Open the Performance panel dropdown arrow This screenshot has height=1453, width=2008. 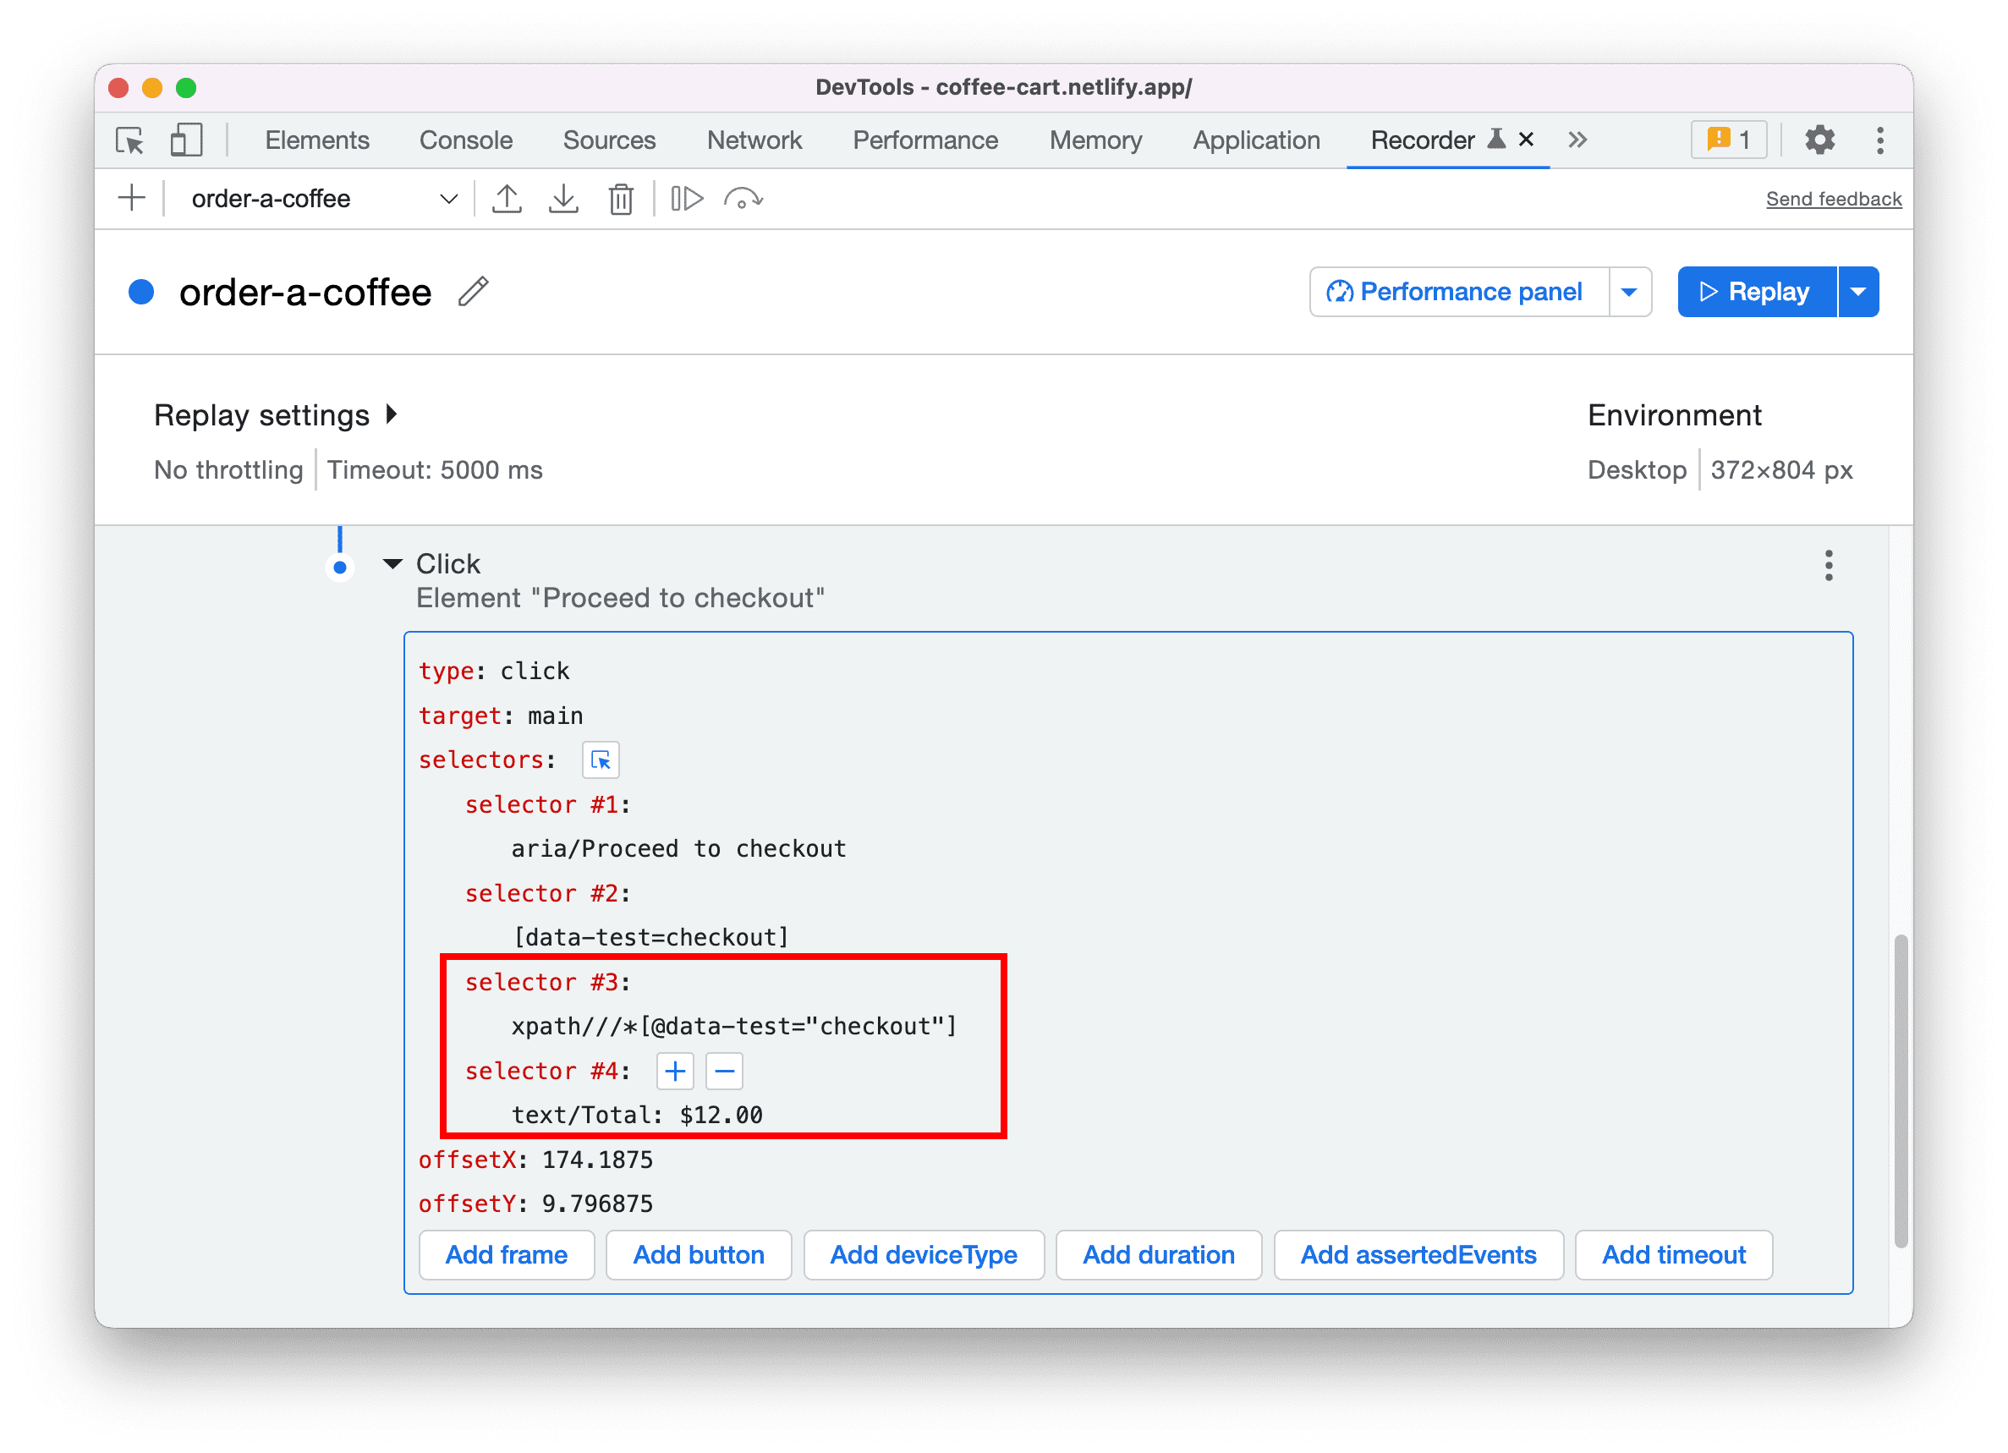pyautogui.click(x=1632, y=290)
